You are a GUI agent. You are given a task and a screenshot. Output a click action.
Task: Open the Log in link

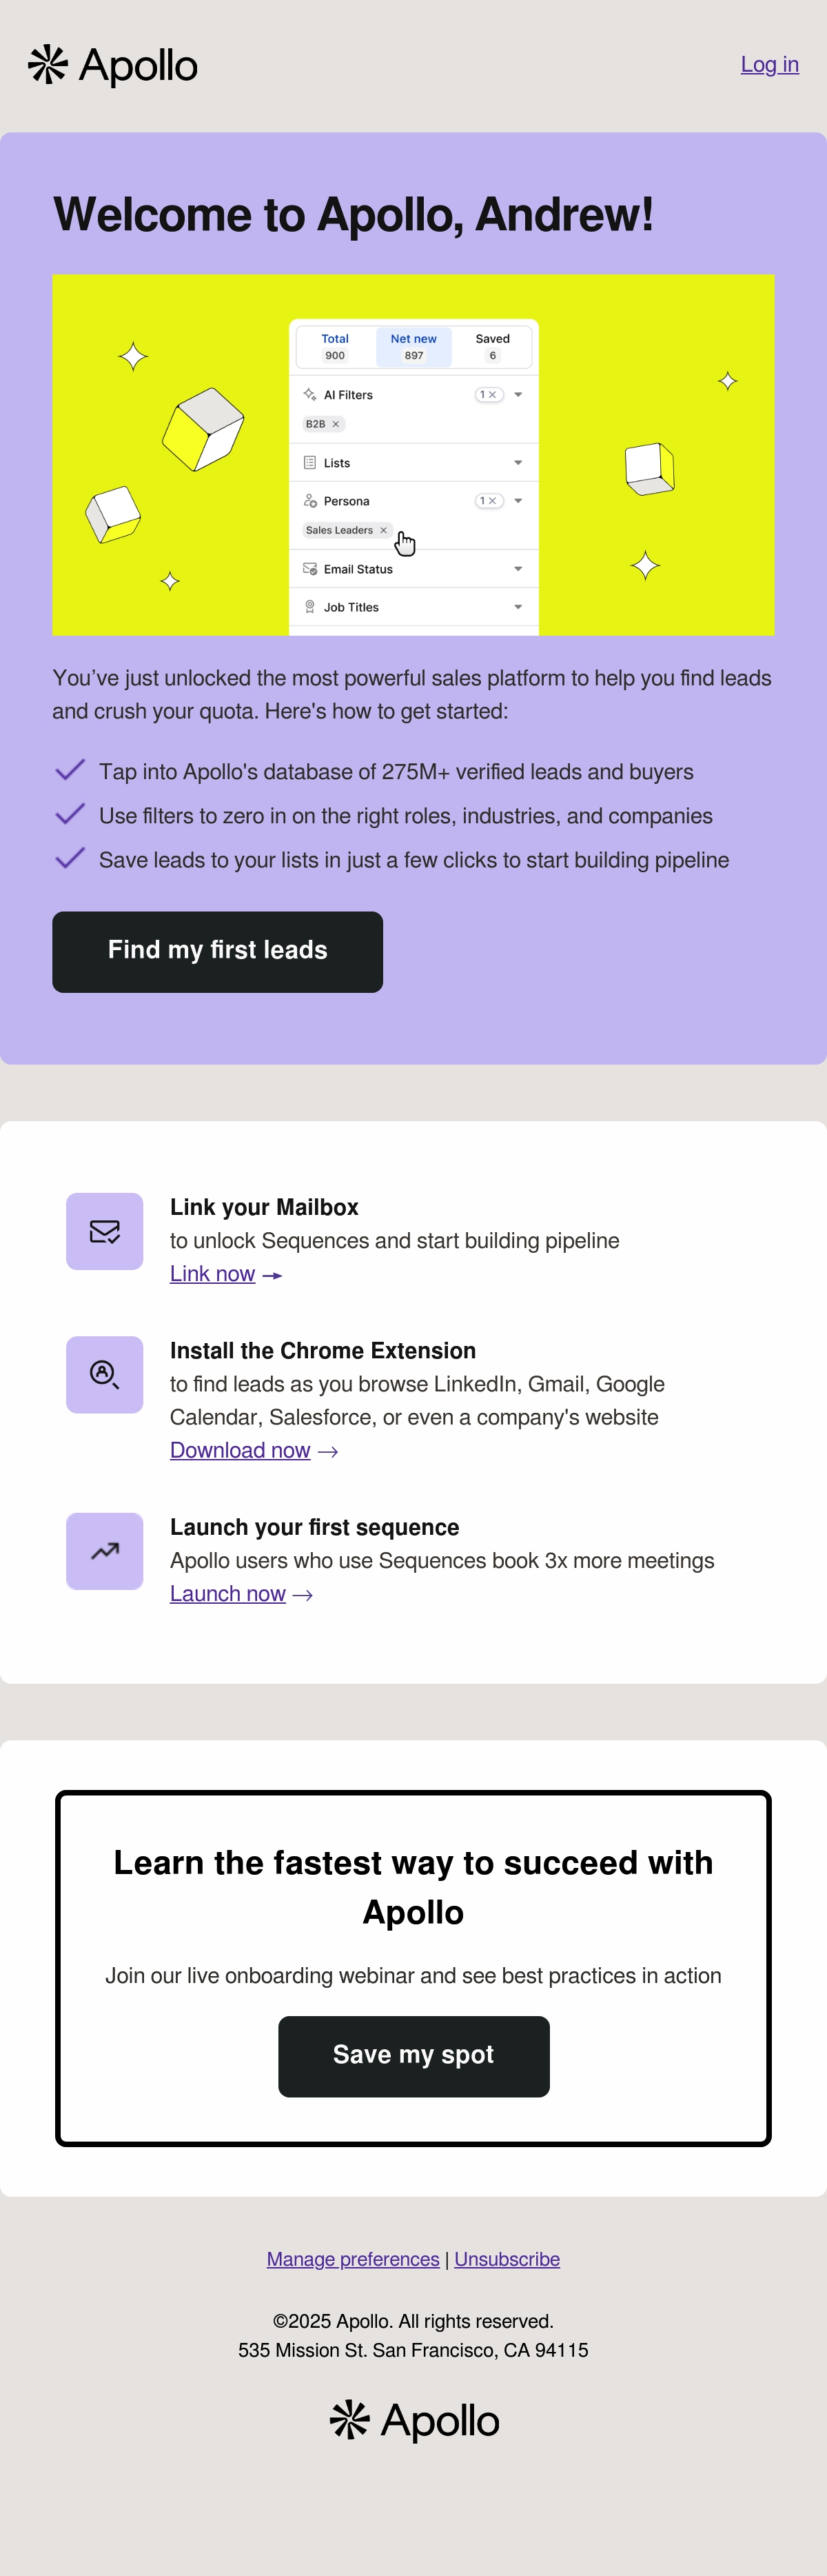(770, 64)
